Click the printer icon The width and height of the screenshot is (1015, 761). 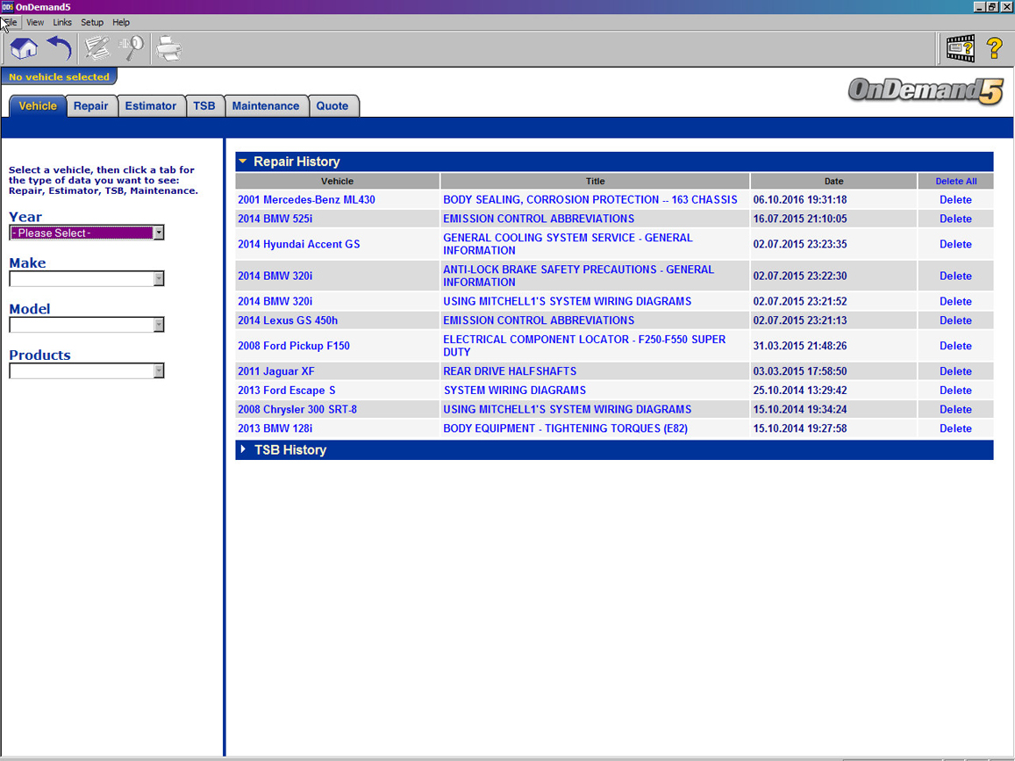pyautogui.click(x=168, y=49)
